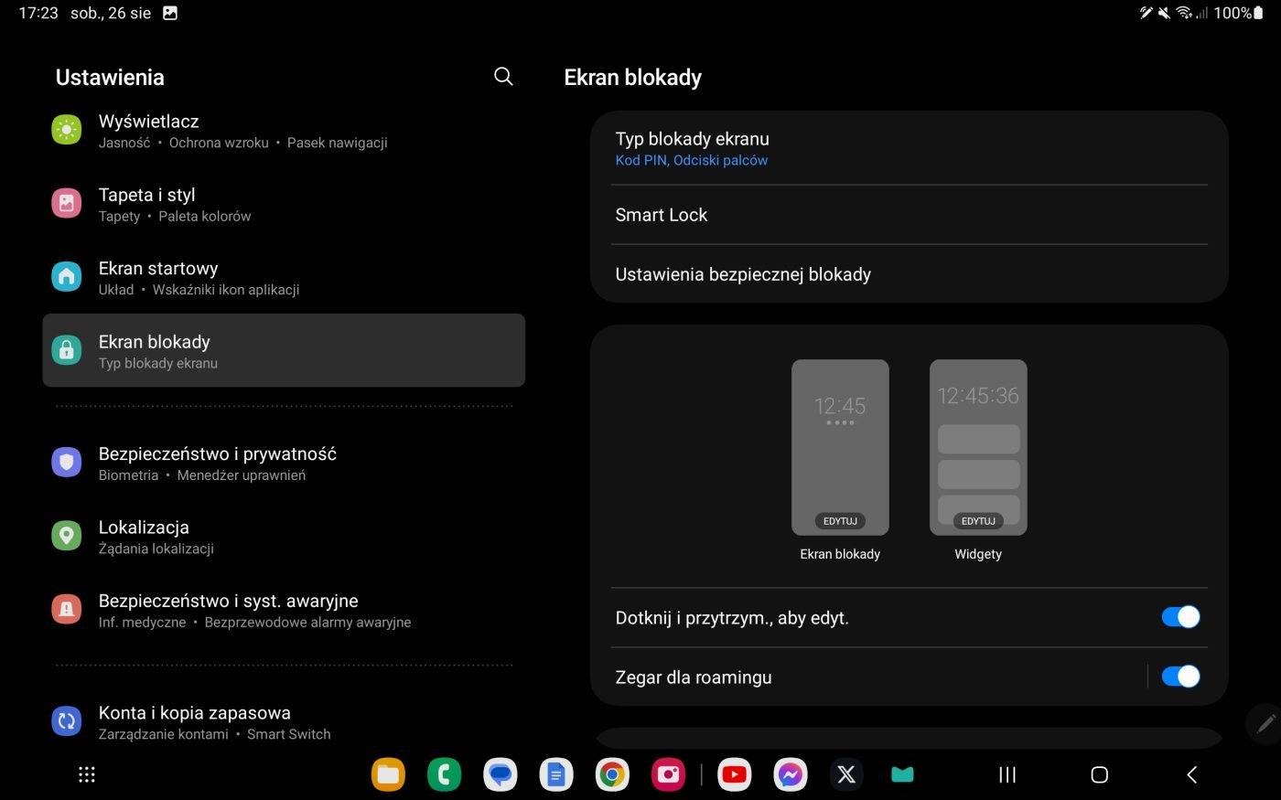
Task: Open Zegar dla roamingu settings label
Action: (x=694, y=677)
